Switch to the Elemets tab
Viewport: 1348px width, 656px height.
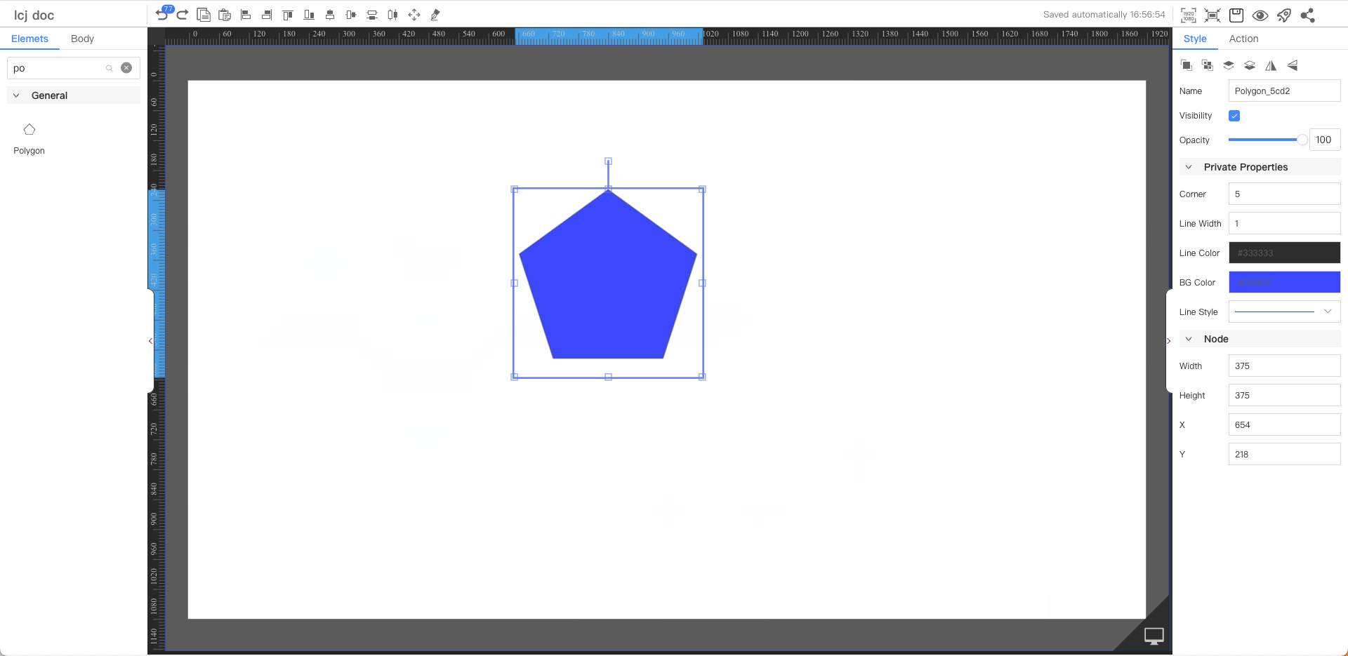click(x=29, y=39)
